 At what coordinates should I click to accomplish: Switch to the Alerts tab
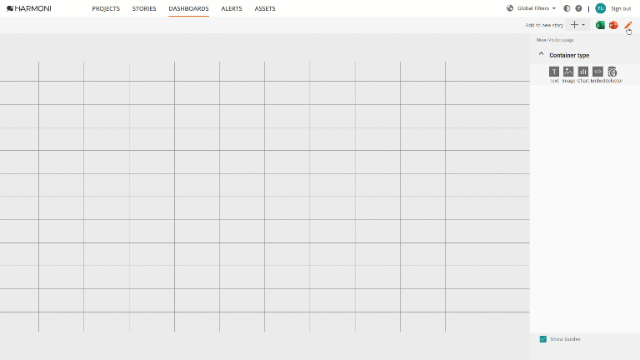(x=232, y=8)
